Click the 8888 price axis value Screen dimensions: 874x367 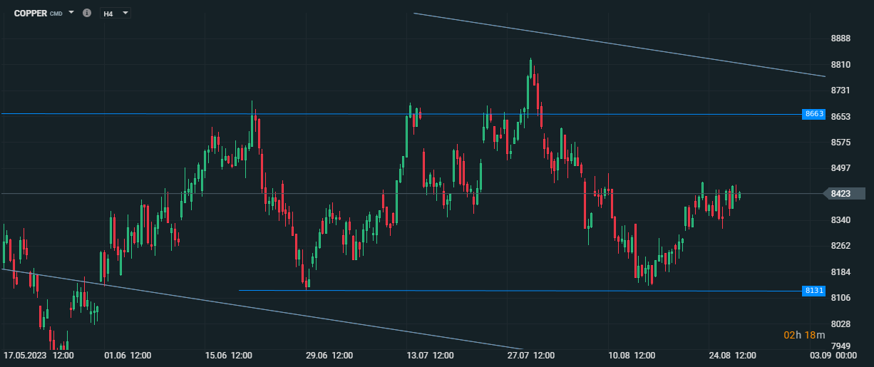click(x=841, y=38)
